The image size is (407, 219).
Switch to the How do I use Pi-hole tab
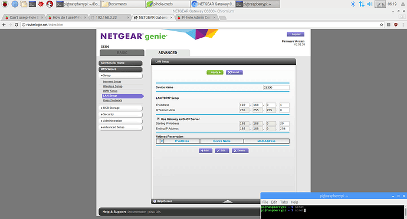67,17
